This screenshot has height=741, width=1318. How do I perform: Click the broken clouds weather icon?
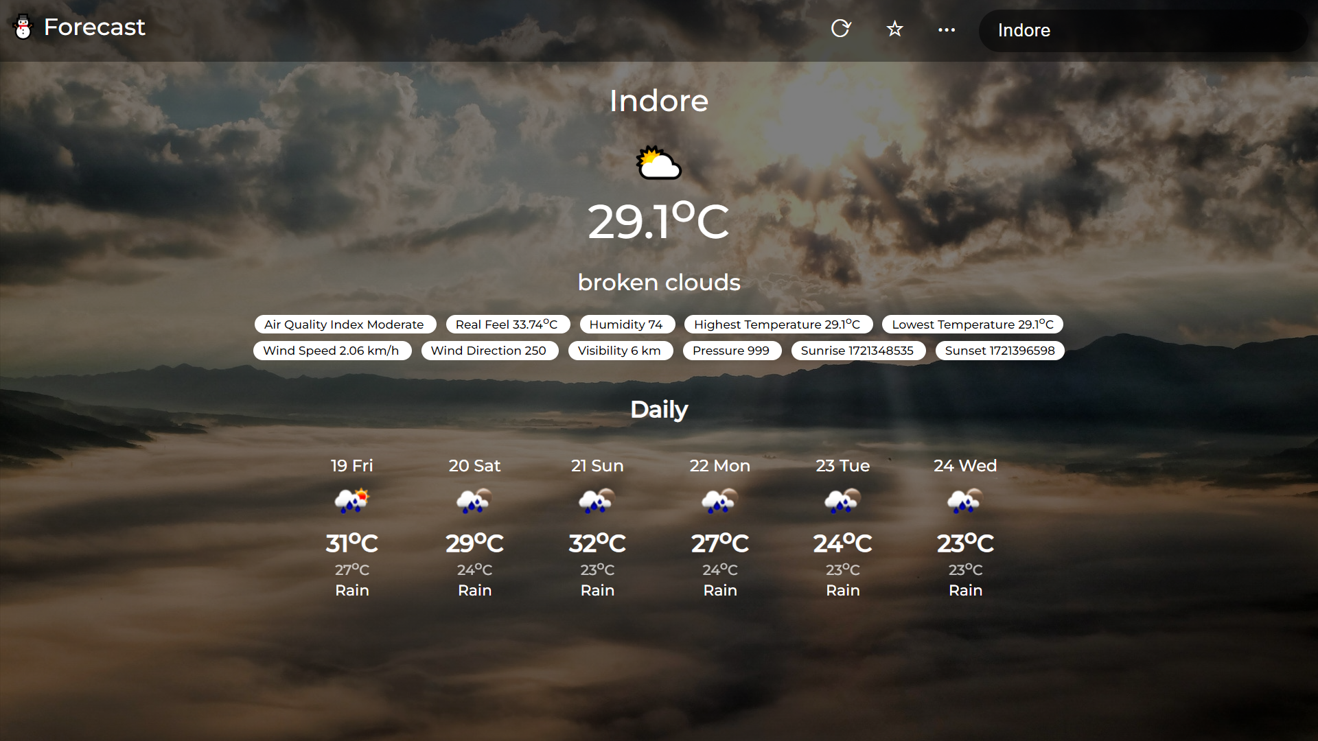(x=658, y=163)
